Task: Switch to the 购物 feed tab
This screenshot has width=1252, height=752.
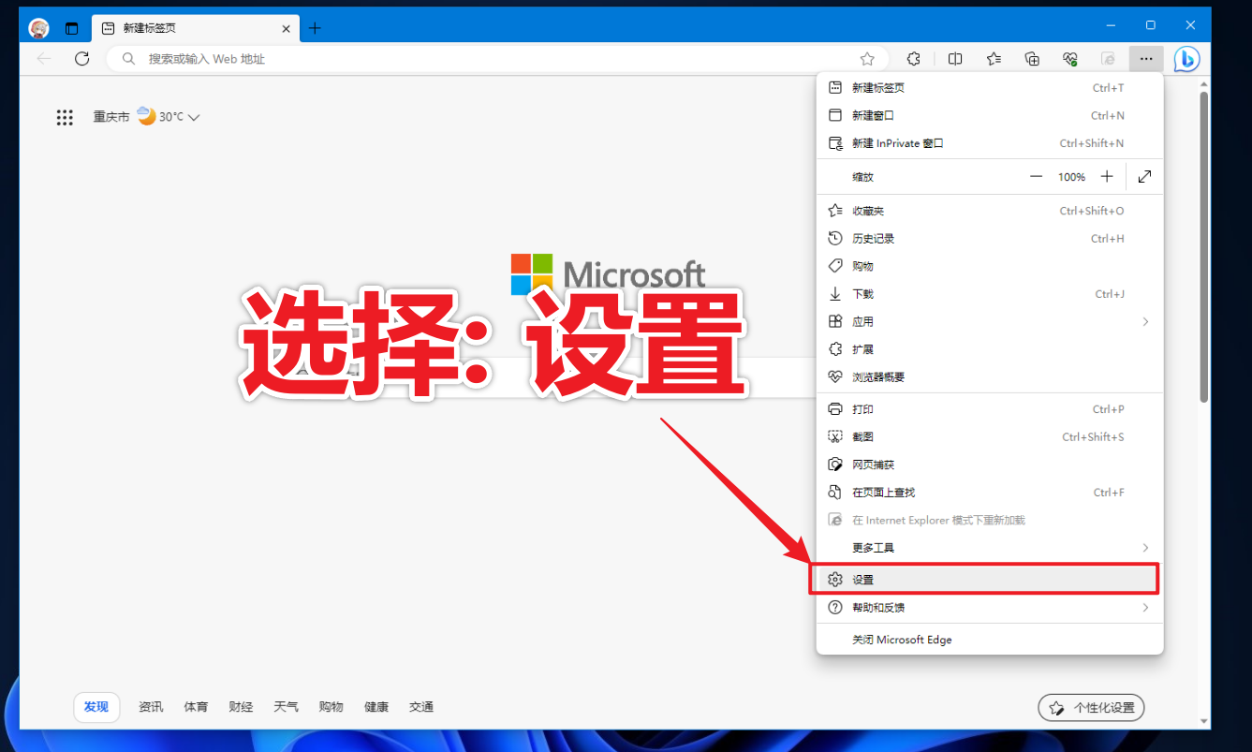Action: point(331,707)
